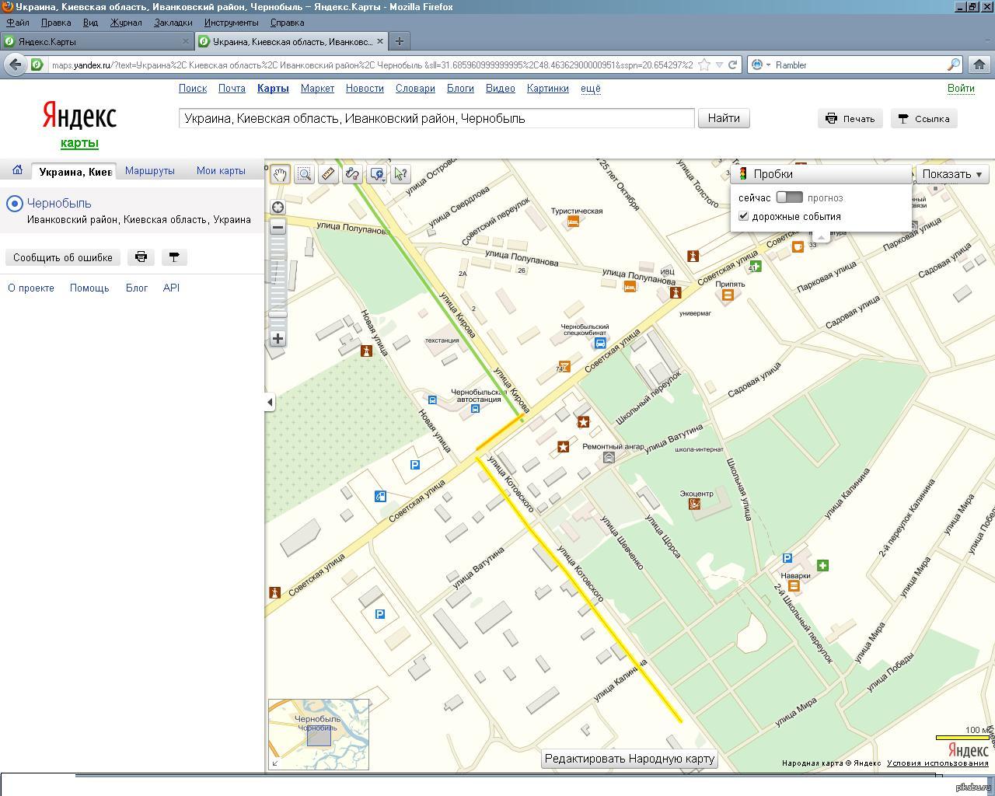
Task: Click the Яндекс logo
Action: point(79,116)
